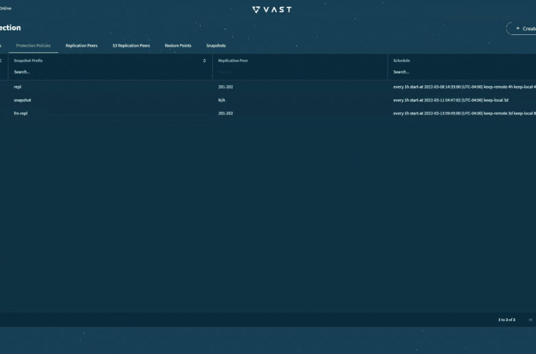Open the Protection Policies tab

33,45
